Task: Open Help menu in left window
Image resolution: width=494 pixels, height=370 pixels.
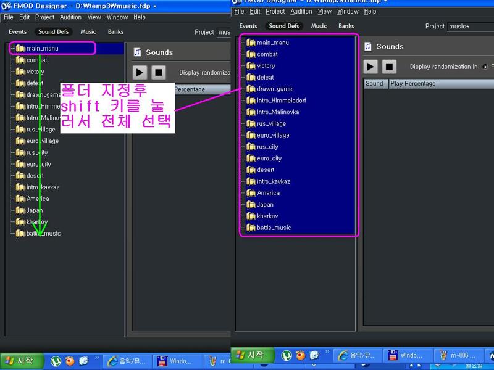Action: (x=140, y=17)
